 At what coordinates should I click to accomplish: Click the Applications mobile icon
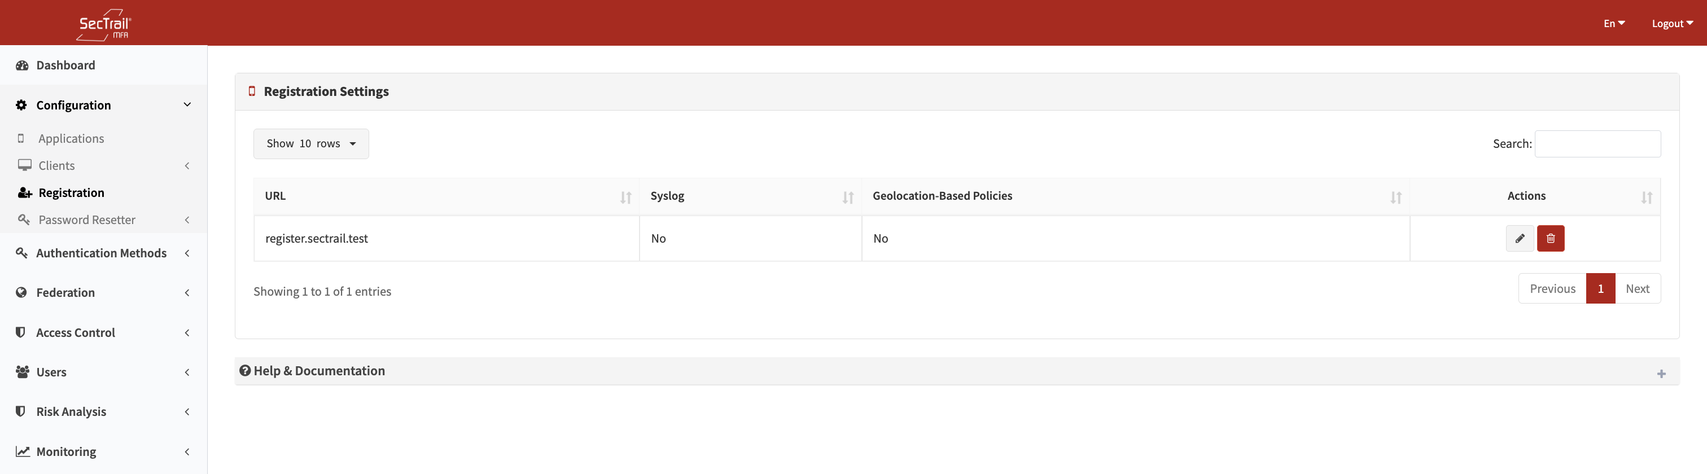(x=21, y=138)
